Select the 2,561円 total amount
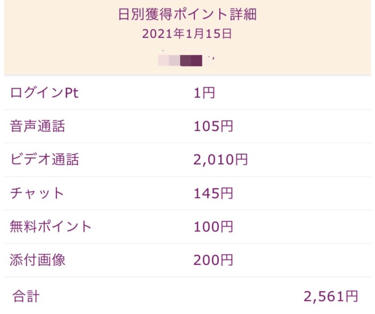This screenshot has height=314, width=375. (331, 296)
